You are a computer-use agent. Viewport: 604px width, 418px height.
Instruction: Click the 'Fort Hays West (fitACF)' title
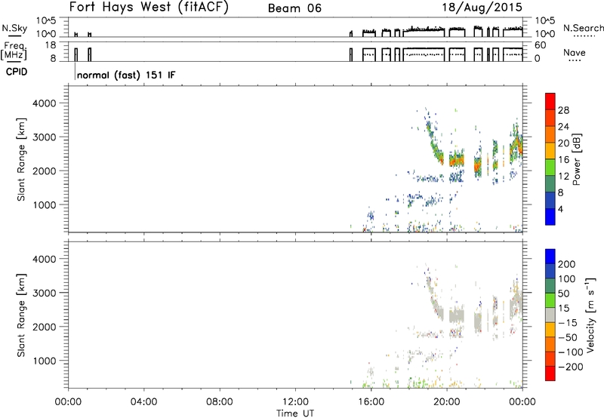pyautogui.click(x=149, y=7)
